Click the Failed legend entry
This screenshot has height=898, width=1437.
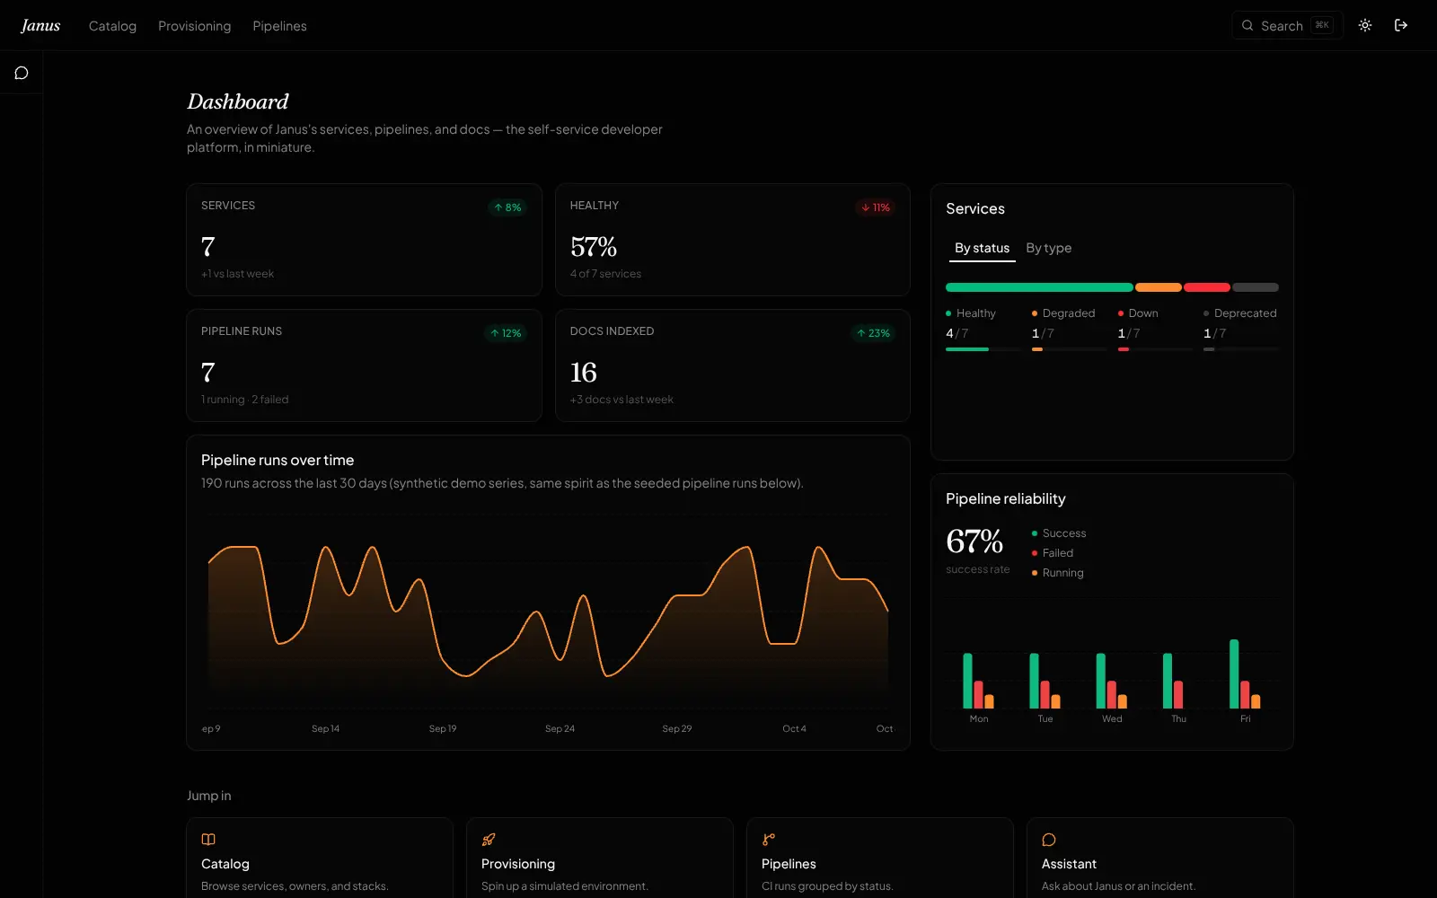[1053, 553]
